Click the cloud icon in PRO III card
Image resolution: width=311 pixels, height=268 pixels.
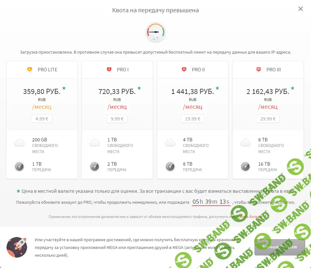[245, 143]
